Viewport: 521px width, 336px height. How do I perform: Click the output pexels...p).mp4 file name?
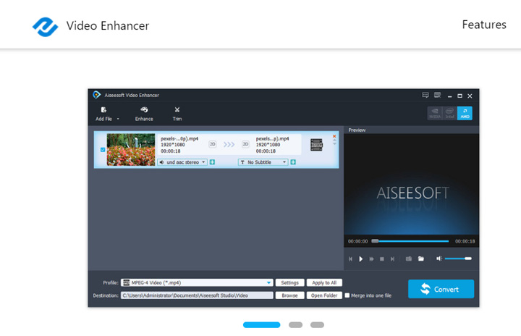(272, 138)
